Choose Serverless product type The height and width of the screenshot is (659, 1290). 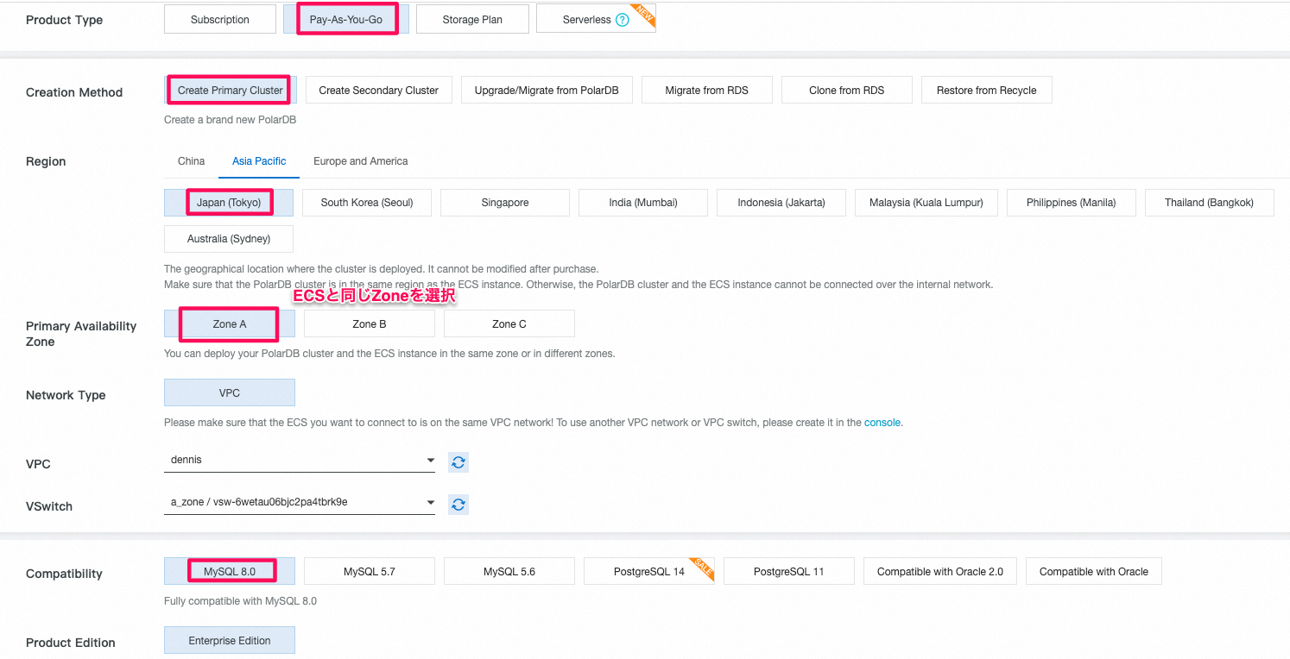pyautogui.click(x=596, y=20)
